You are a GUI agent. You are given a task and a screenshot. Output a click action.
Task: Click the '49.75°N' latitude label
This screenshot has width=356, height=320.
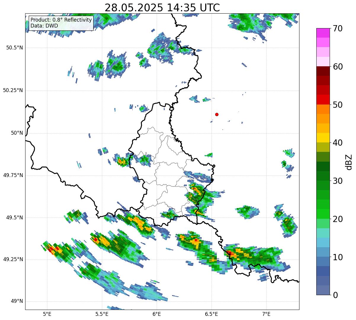[13, 175]
